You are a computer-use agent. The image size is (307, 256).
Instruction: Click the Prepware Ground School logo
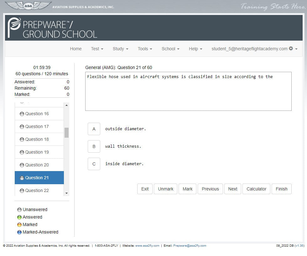(x=52, y=28)
